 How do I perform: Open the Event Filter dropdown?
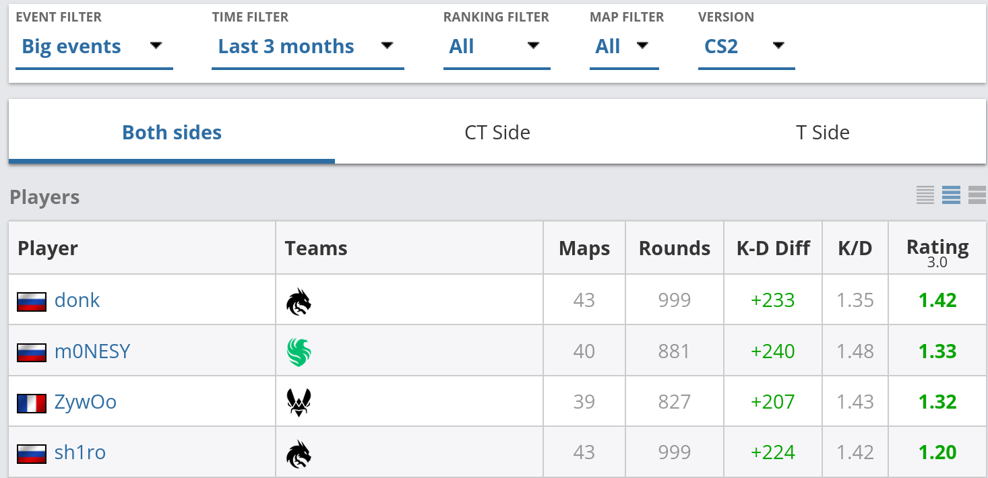pos(94,47)
